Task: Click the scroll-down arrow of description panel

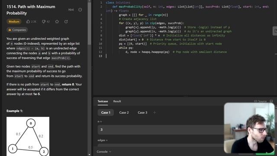Action: [90, 154]
